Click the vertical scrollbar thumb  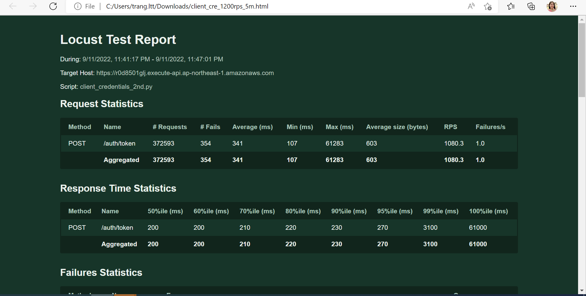click(582, 60)
